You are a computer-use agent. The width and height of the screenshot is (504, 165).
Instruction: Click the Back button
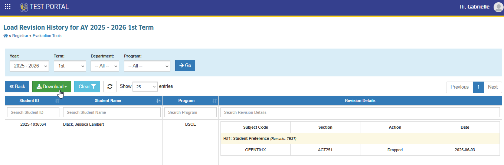[17, 86]
